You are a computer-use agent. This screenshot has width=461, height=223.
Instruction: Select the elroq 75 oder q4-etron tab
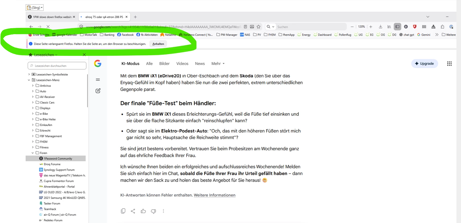[104, 17]
